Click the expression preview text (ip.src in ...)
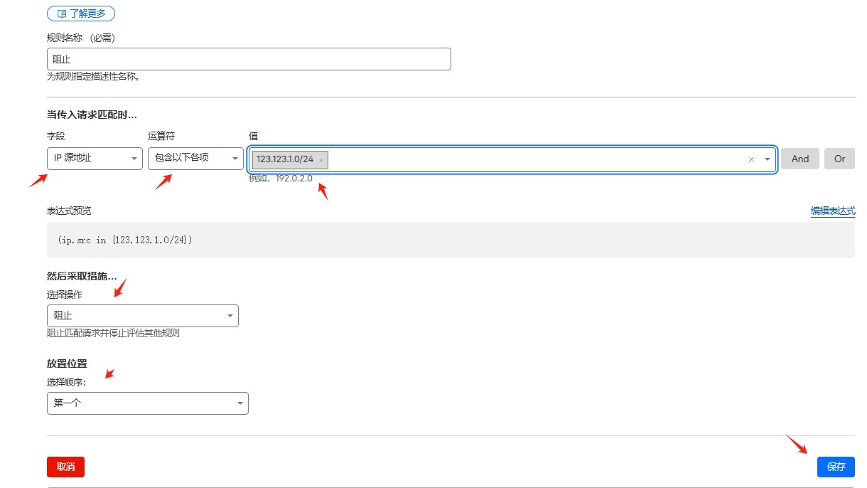 pos(125,240)
